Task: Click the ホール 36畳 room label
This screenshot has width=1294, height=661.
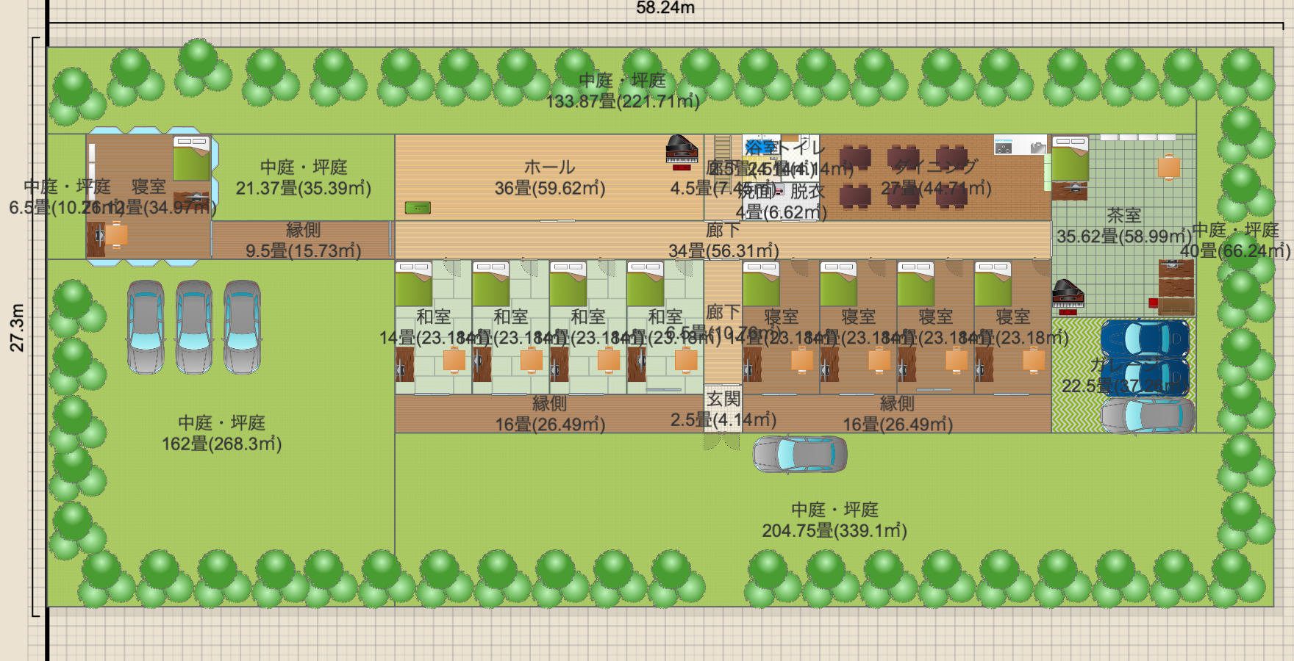Action: (550, 178)
